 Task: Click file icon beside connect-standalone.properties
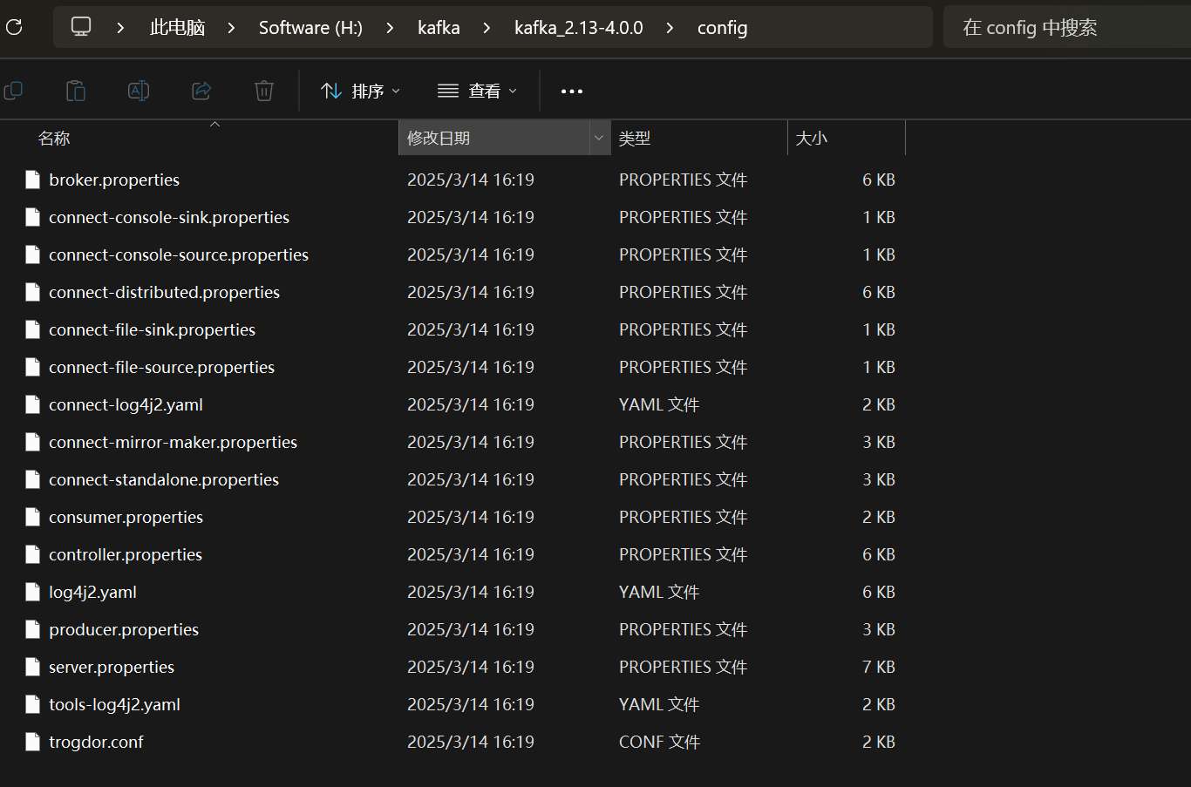[x=33, y=479]
